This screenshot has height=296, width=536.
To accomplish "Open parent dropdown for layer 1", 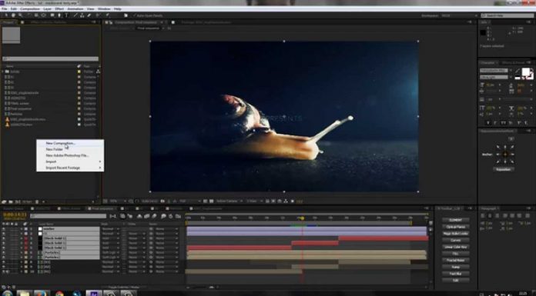I will pyautogui.click(x=167, y=229).
